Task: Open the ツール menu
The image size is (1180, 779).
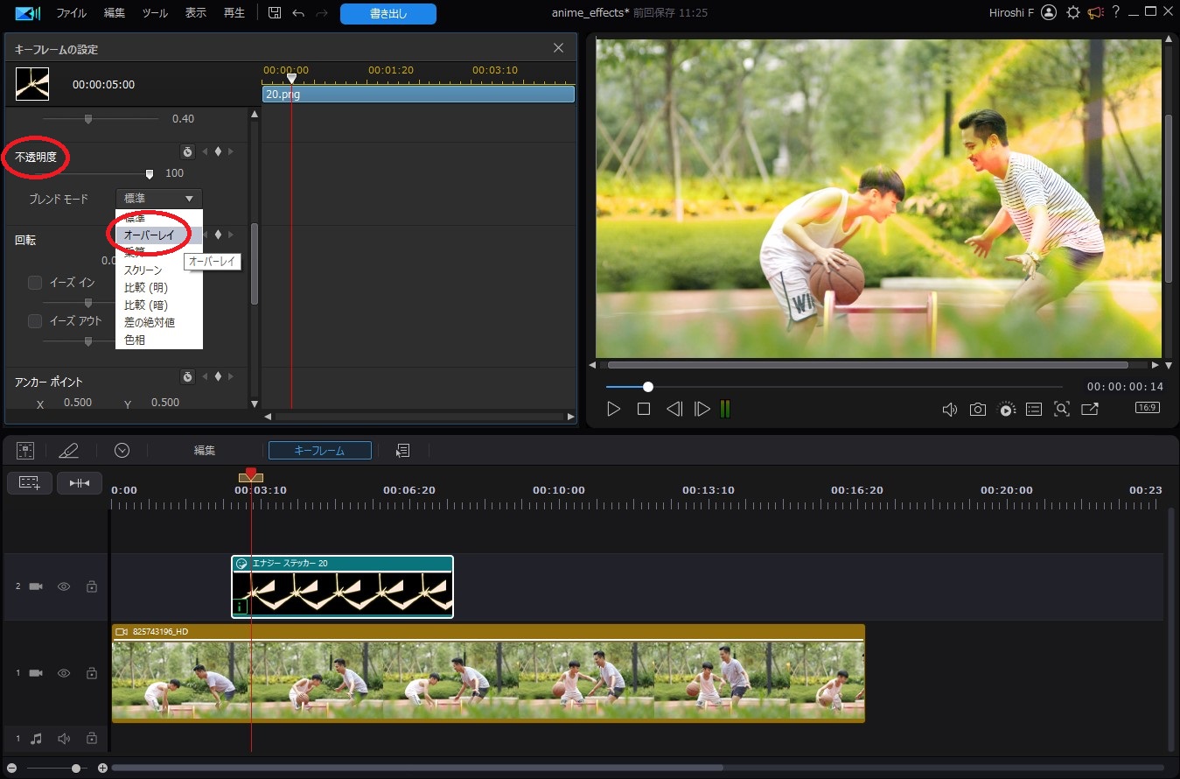Action: coord(155,13)
